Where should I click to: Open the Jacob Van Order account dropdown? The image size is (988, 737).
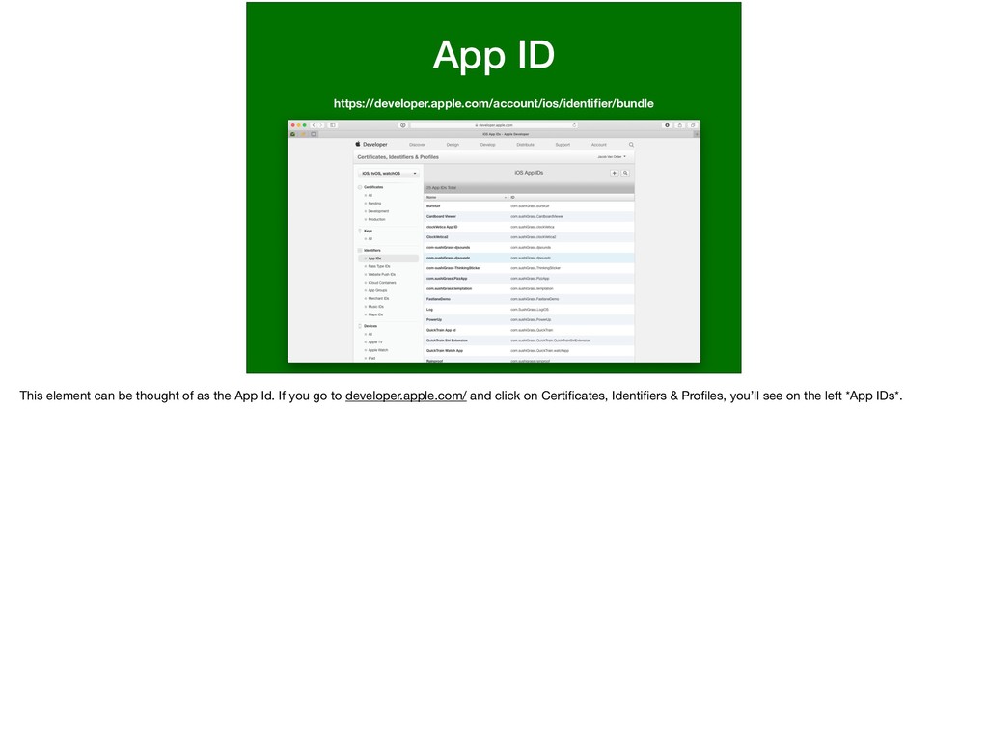(611, 157)
